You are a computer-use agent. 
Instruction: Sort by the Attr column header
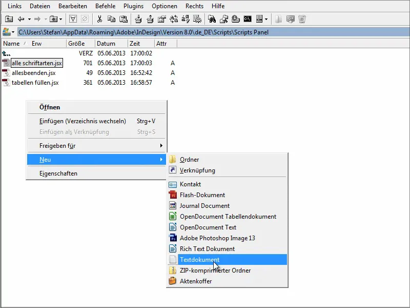point(166,44)
